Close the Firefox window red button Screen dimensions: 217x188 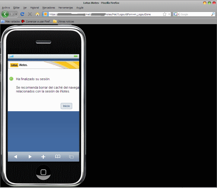point(214,3)
